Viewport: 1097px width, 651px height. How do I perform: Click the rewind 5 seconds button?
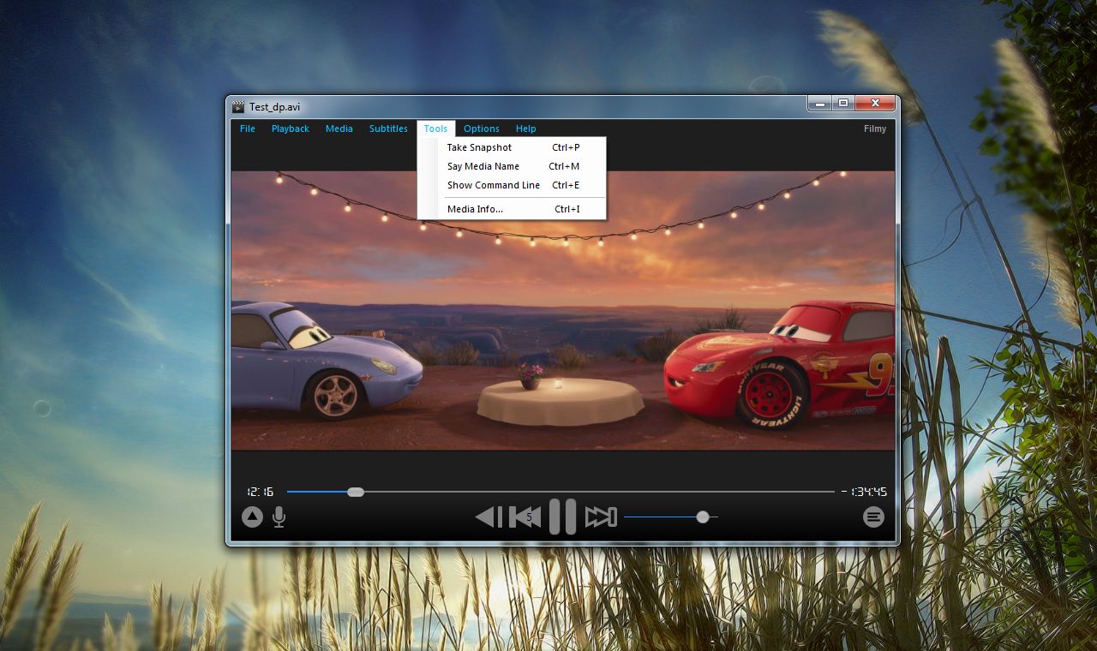(x=525, y=517)
